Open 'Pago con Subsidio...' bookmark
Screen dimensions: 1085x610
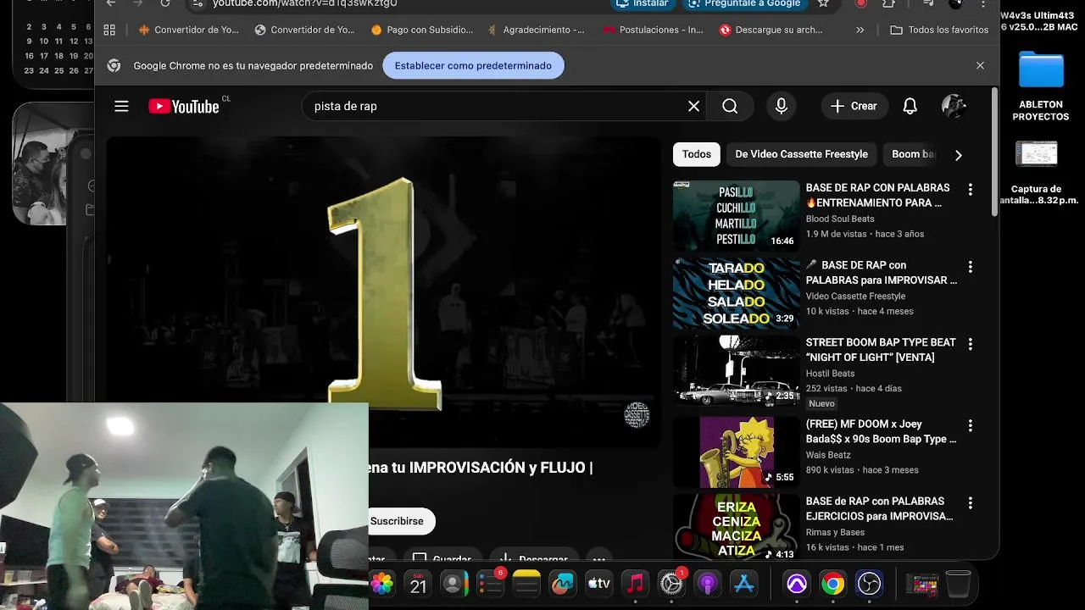click(x=422, y=30)
